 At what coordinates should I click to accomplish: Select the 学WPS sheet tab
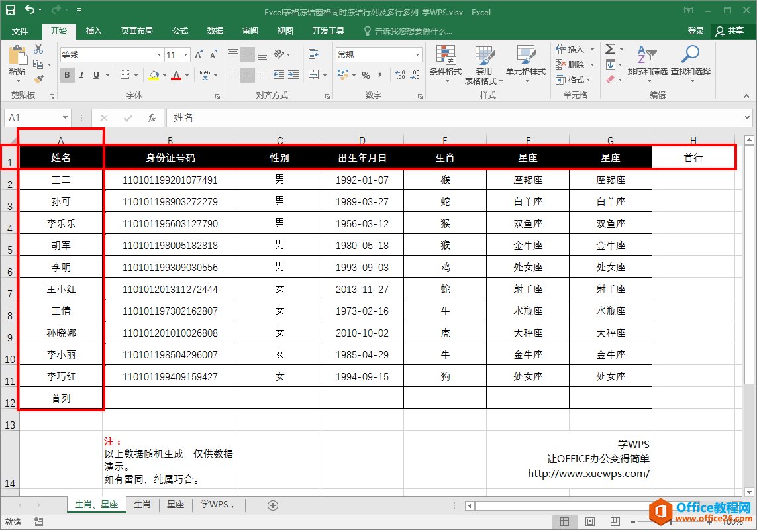click(217, 505)
